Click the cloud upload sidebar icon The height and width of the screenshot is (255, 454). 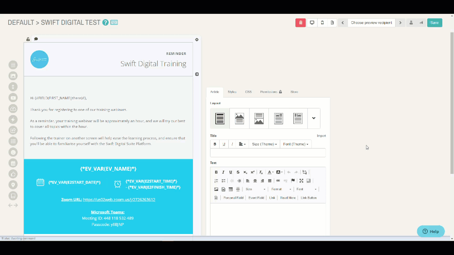point(13,109)
